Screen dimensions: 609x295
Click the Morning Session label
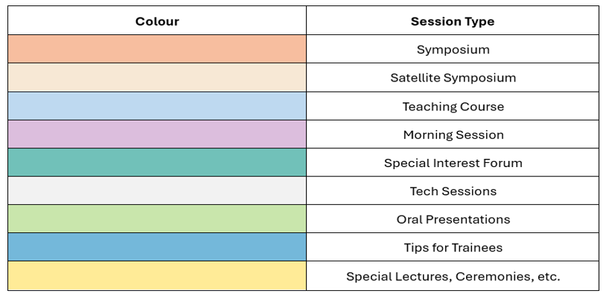(x=453, y=135)
